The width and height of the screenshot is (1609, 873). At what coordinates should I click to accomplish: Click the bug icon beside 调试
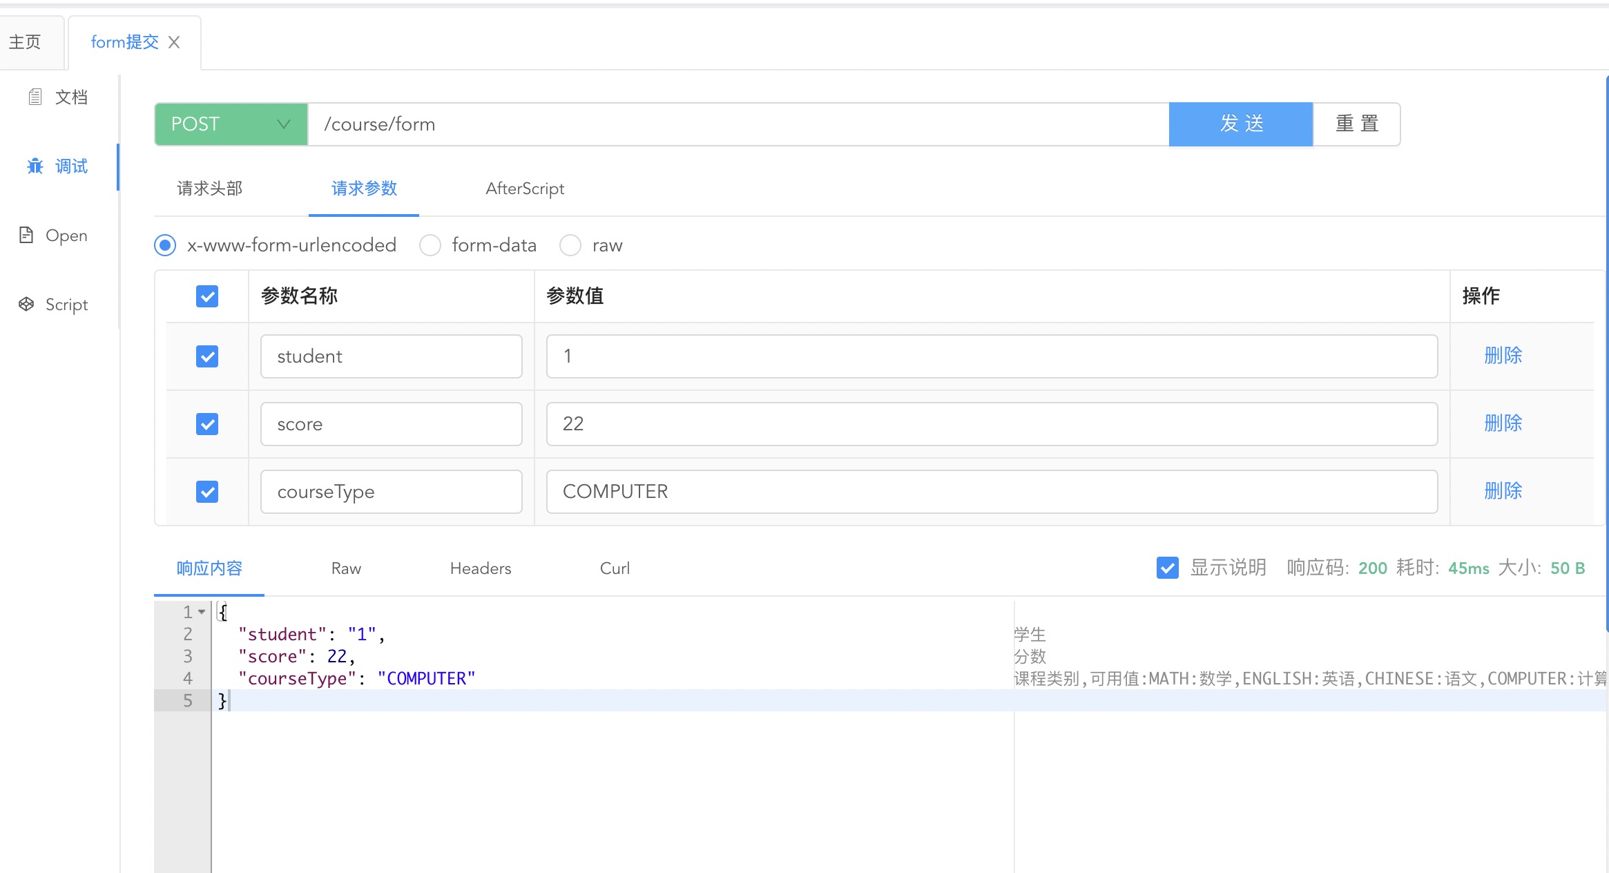(35, 166)
